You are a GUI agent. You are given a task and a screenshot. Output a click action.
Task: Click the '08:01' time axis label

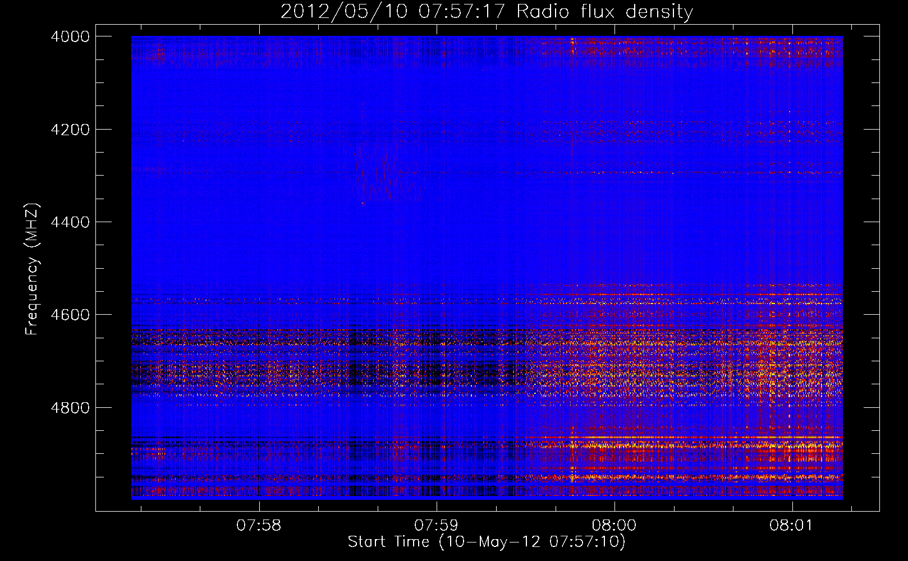[791, 525]
